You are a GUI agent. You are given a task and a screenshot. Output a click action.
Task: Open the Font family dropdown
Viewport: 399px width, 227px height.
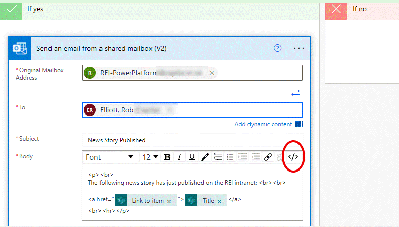(110, 157)
